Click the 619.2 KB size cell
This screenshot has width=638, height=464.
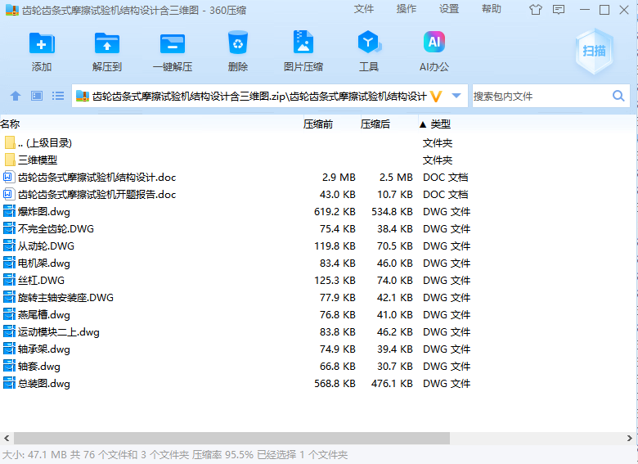coord(335,212)
